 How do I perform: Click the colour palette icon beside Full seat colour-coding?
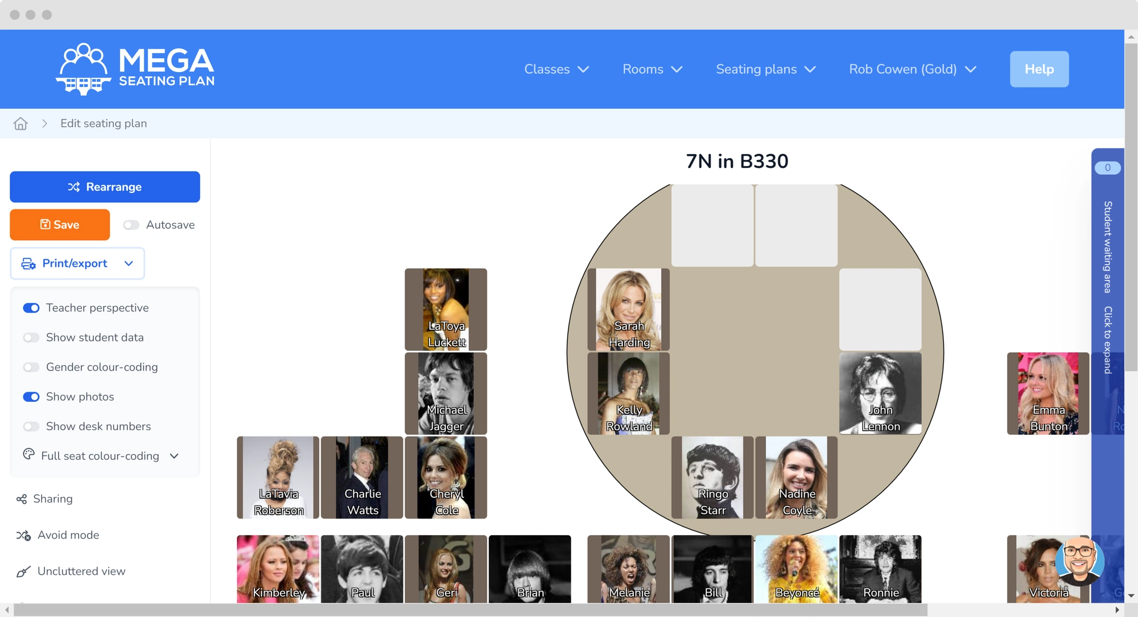28,454
